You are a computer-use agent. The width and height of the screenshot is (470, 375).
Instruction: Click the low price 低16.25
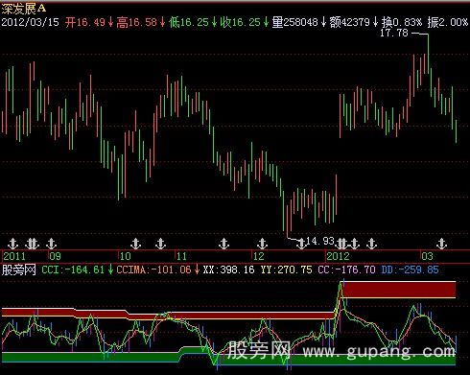coord(189,22)
